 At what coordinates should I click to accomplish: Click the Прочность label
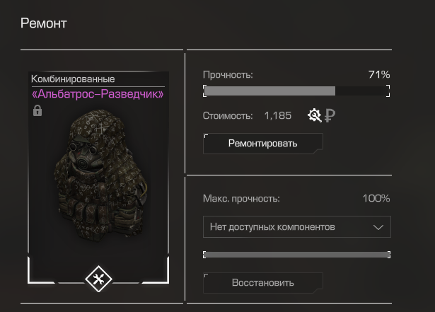click(228, 75)
